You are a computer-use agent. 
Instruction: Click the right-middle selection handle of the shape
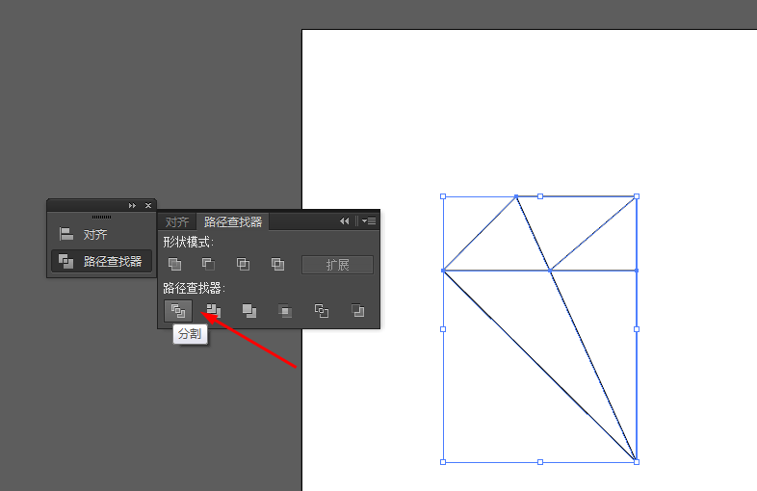pyautogui.click(x=637, y=329)
